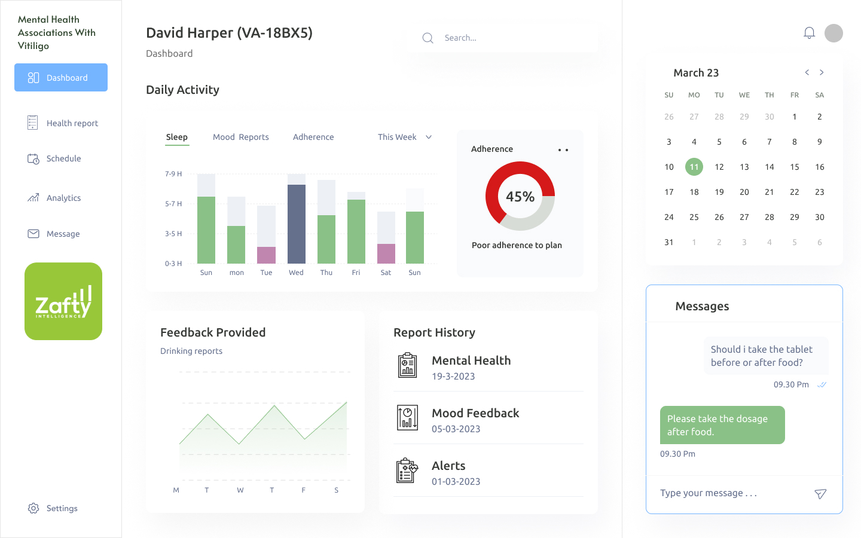Image resolution: width=861 pixels, height=538 pixels.
Task: Open the Adherence card options dots
Action: click(x=563, y=150)
